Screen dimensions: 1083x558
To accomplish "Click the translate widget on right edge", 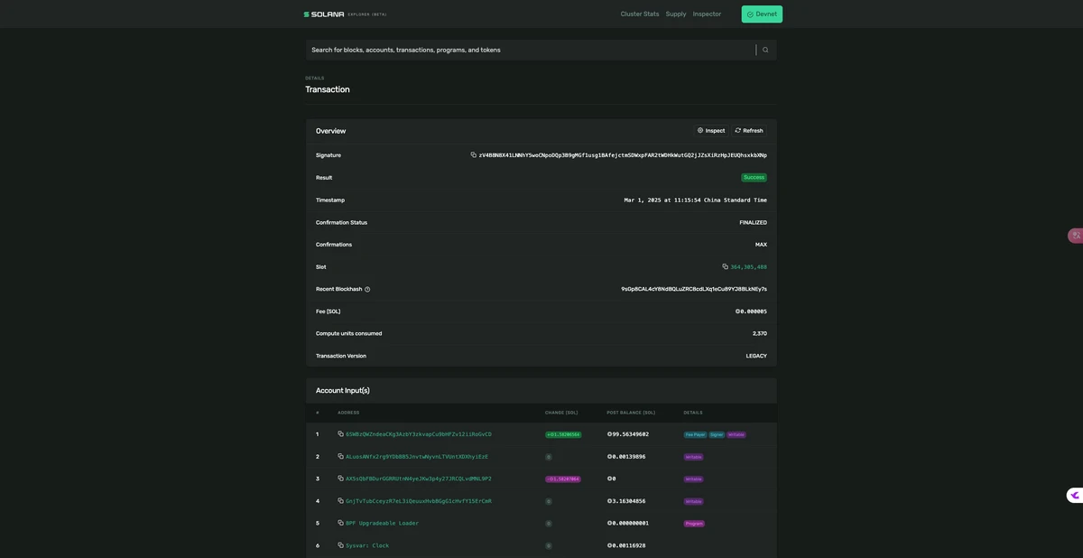I will [x=1075, y=236].
